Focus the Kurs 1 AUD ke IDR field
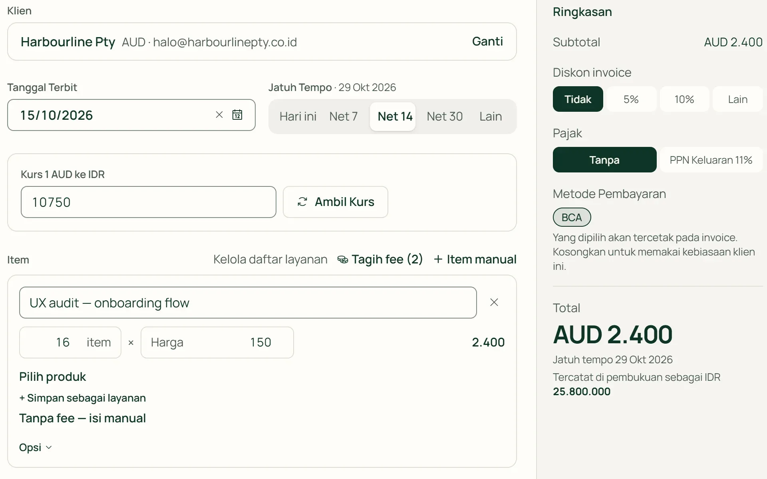The image size is (767, 479). [148, 202]
